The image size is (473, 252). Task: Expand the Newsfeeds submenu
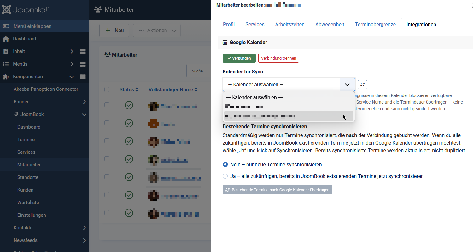pyautogui.click(x=84, y=240)
